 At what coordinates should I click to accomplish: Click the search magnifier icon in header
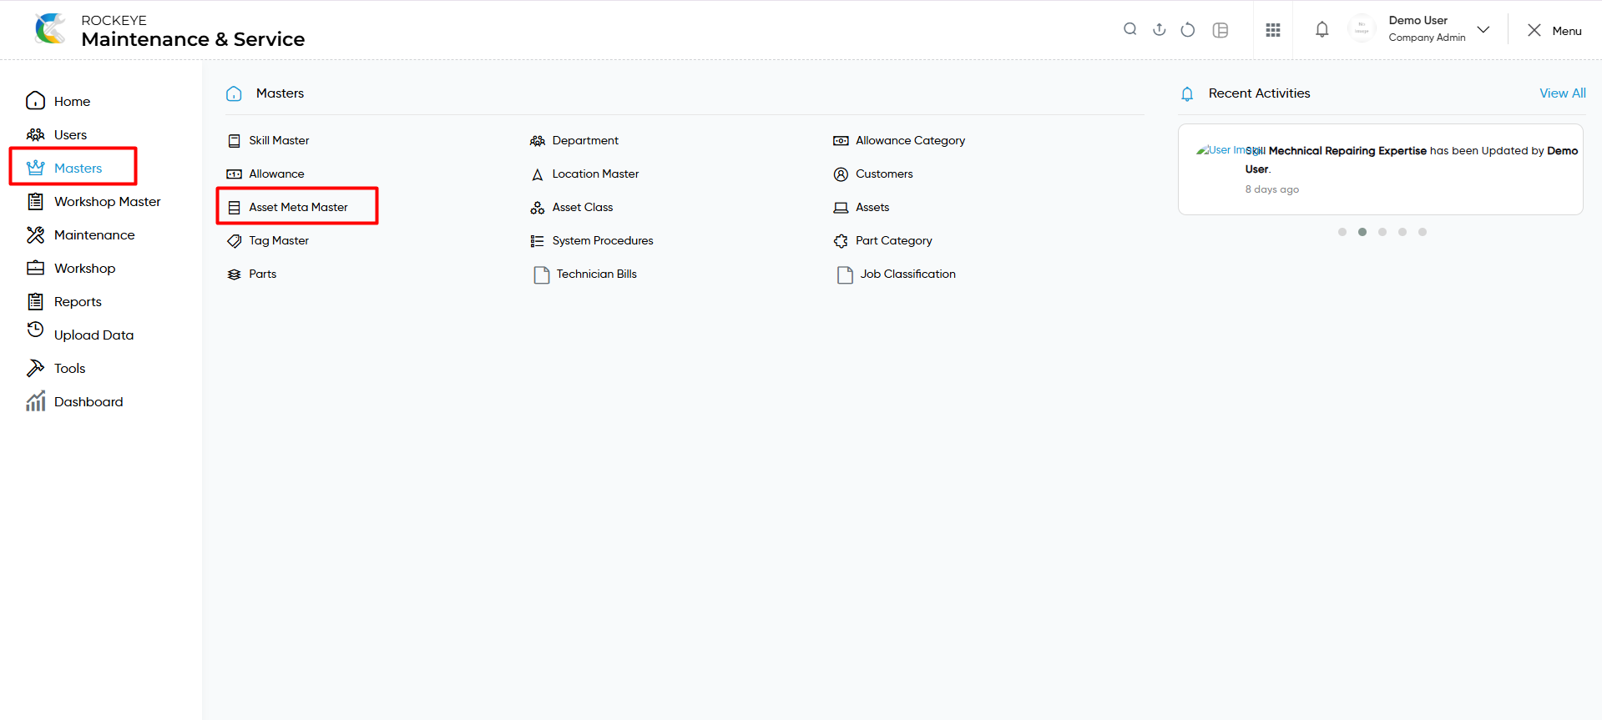(x=1130, y=29)
